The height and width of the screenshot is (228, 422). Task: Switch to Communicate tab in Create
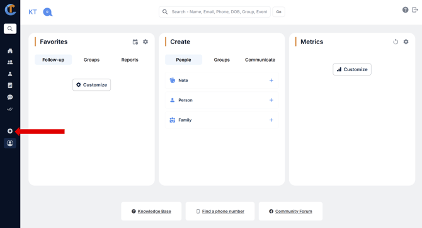point(260,60)
